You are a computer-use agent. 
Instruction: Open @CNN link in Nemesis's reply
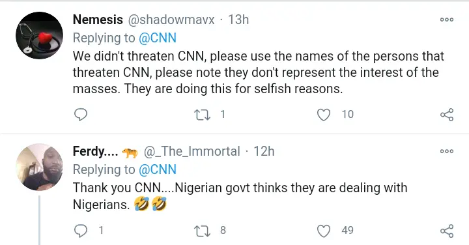point(158,38)
